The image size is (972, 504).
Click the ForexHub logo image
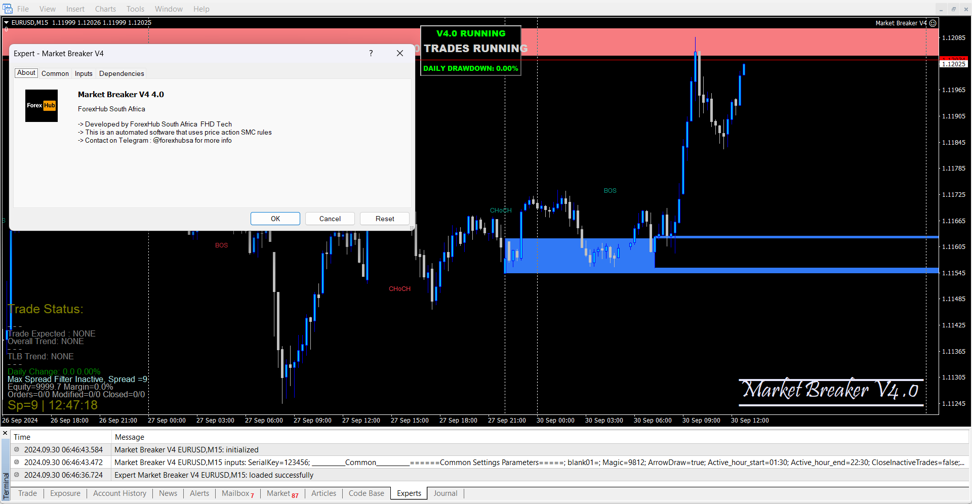(42, 106)
